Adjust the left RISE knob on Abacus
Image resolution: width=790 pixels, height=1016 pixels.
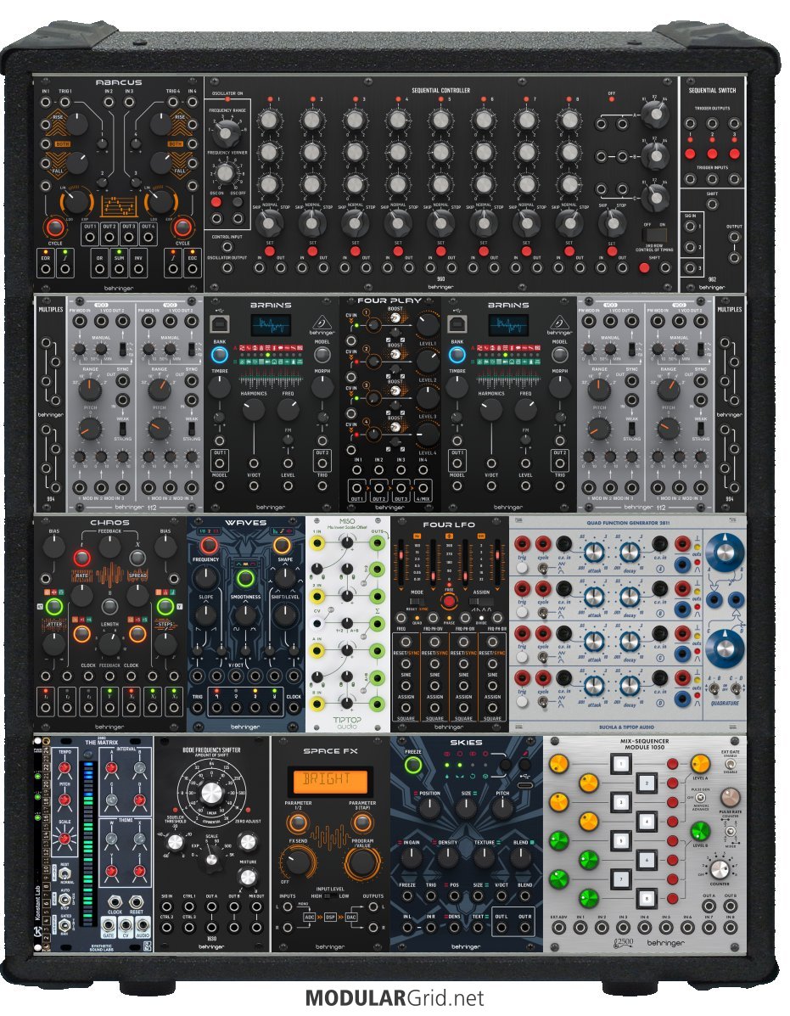[x=76, y=123]
